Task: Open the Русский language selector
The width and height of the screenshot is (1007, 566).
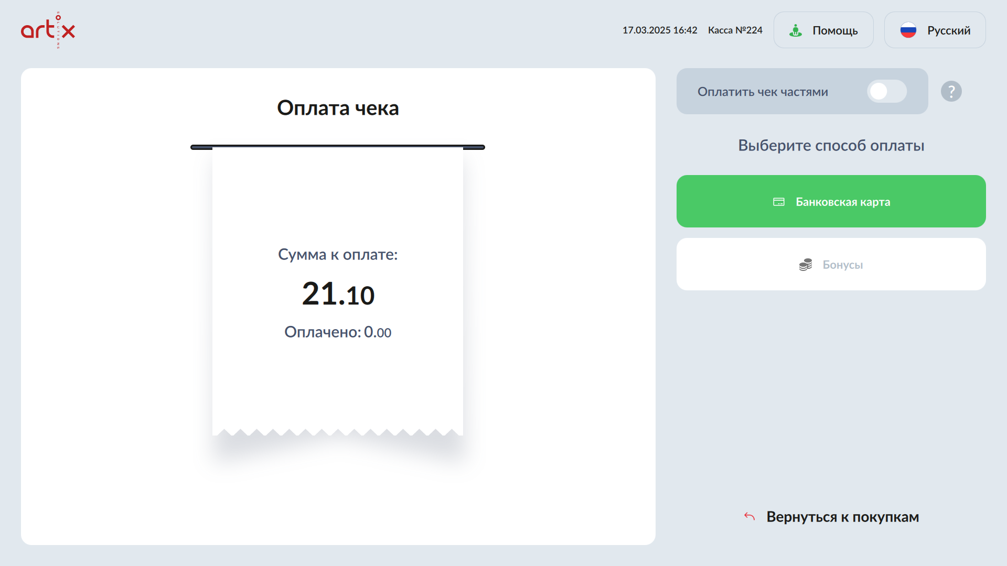Action: [x=935, y=30]
